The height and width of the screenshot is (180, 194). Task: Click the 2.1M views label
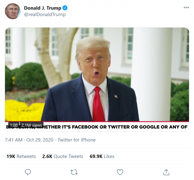click(32, 125)
